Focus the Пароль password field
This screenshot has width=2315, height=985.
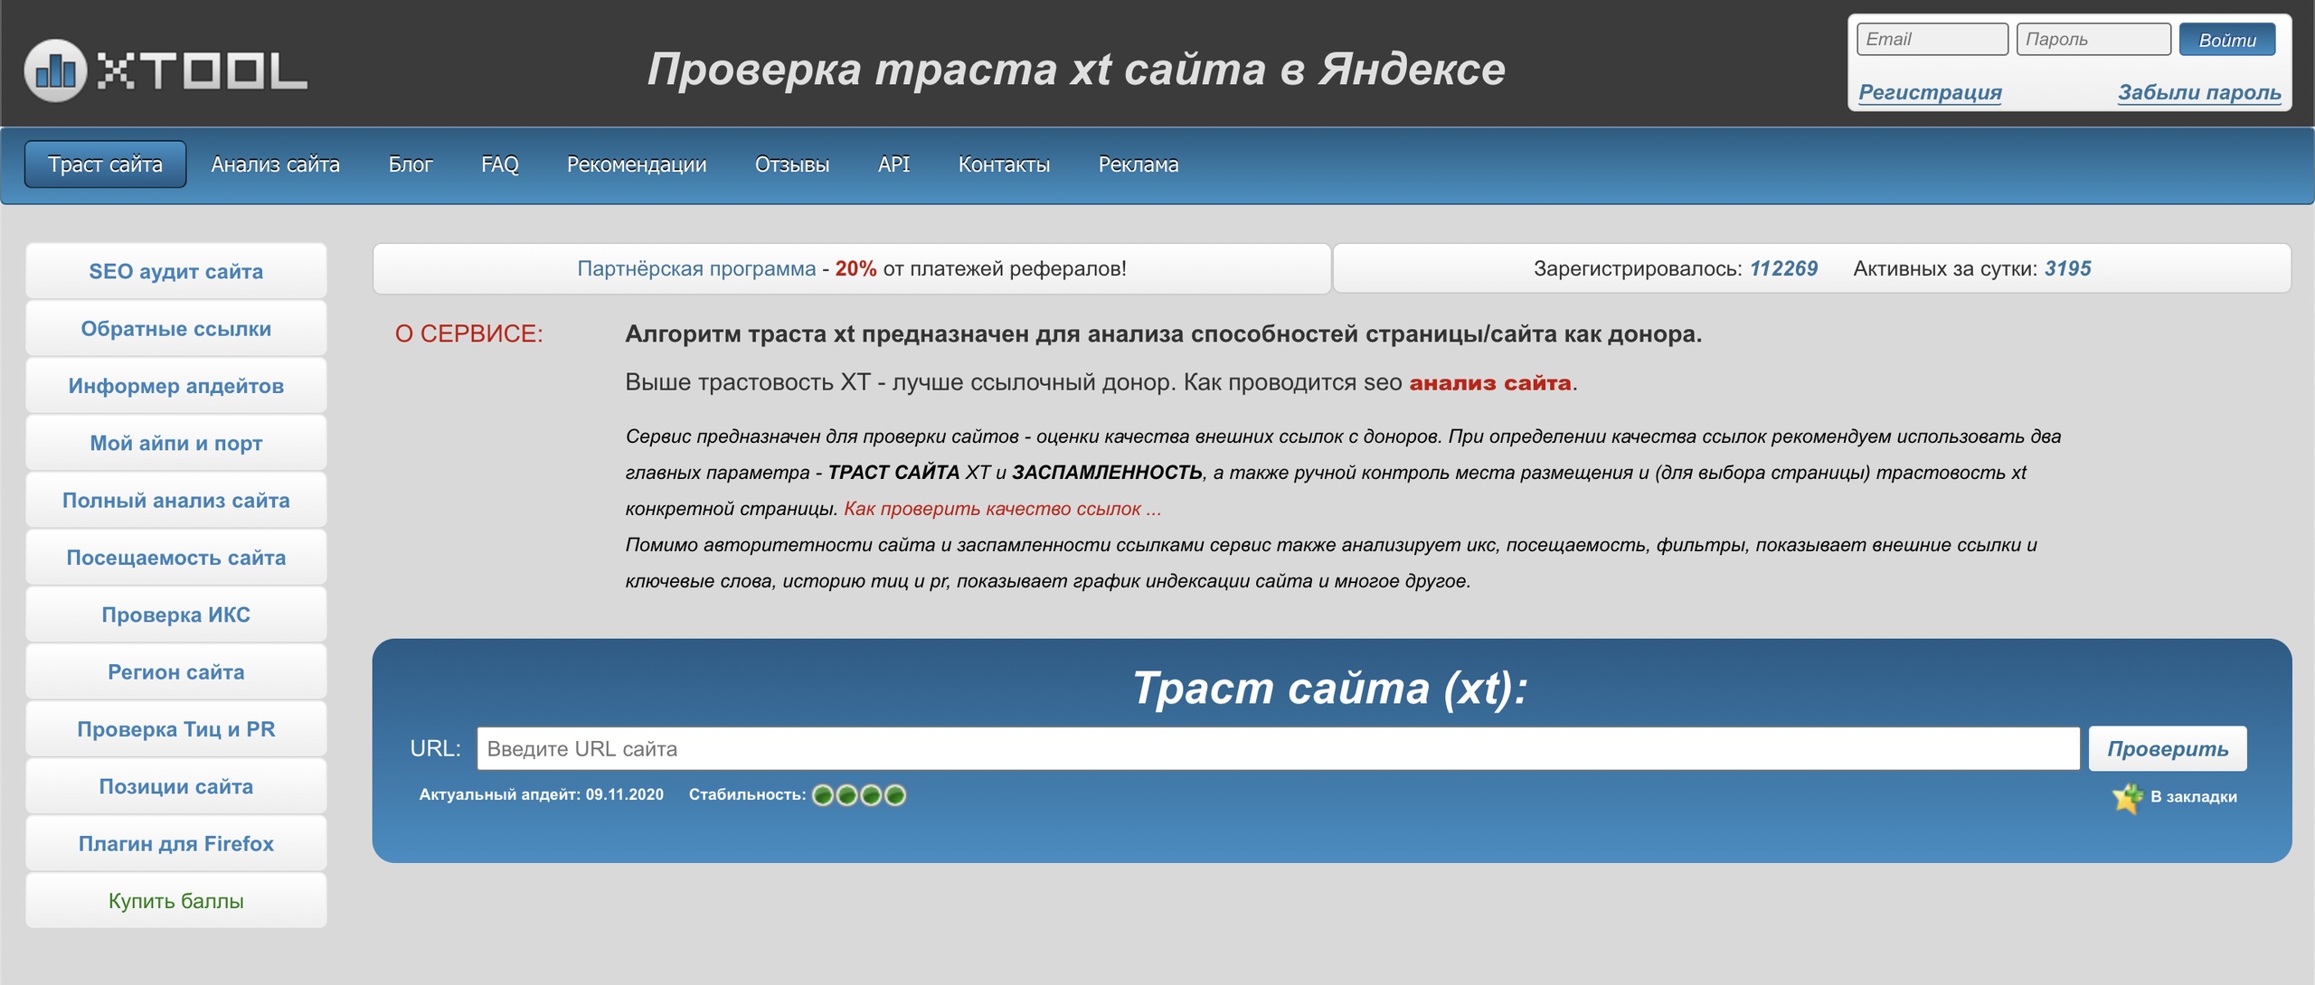click(x=2093, y=40)
